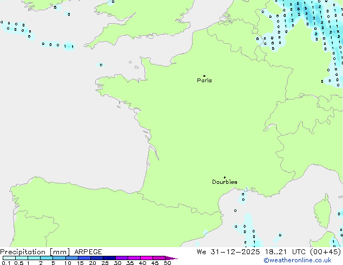Viewport: 343px width, 265px height.
Task: Click the legend value label '50'
Action: [167, 263]
